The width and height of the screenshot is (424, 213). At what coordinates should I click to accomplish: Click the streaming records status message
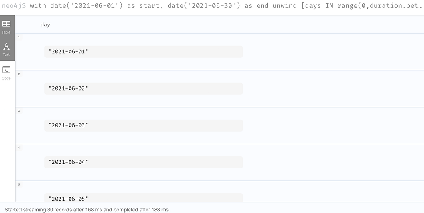87,210
